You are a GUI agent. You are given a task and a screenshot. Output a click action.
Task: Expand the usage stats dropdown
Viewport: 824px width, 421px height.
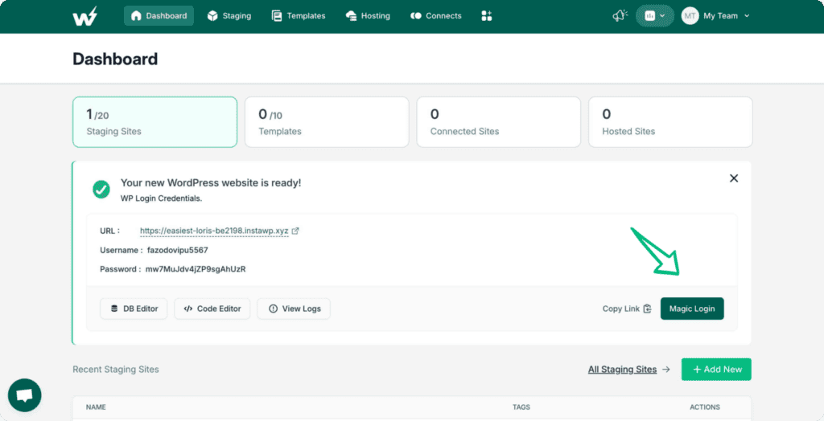tap(655, 16)
